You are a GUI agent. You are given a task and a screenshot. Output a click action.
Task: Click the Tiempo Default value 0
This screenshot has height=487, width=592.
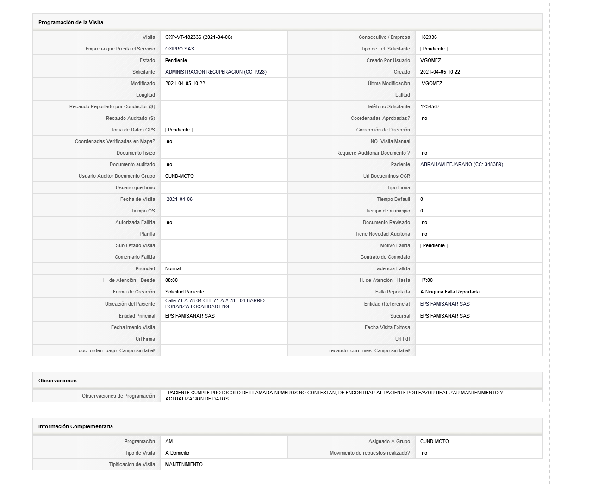(422, 199)
